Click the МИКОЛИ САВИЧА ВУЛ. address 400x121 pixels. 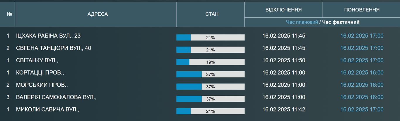click(48, 109)
